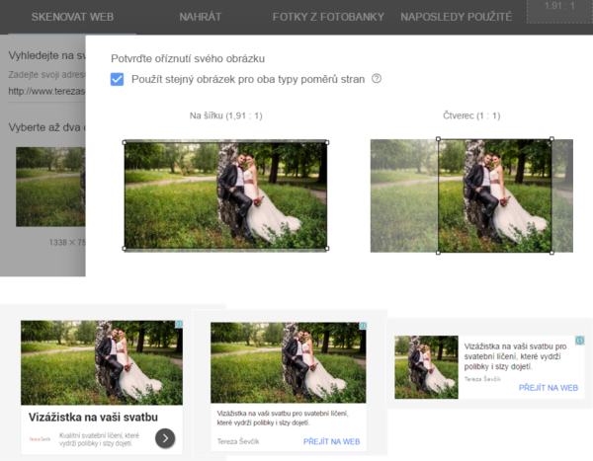Image resolution: width=593 pixels, height=461 pixels.
Task: Click top-left crop handle of landscape image
Action: point(125,141)
